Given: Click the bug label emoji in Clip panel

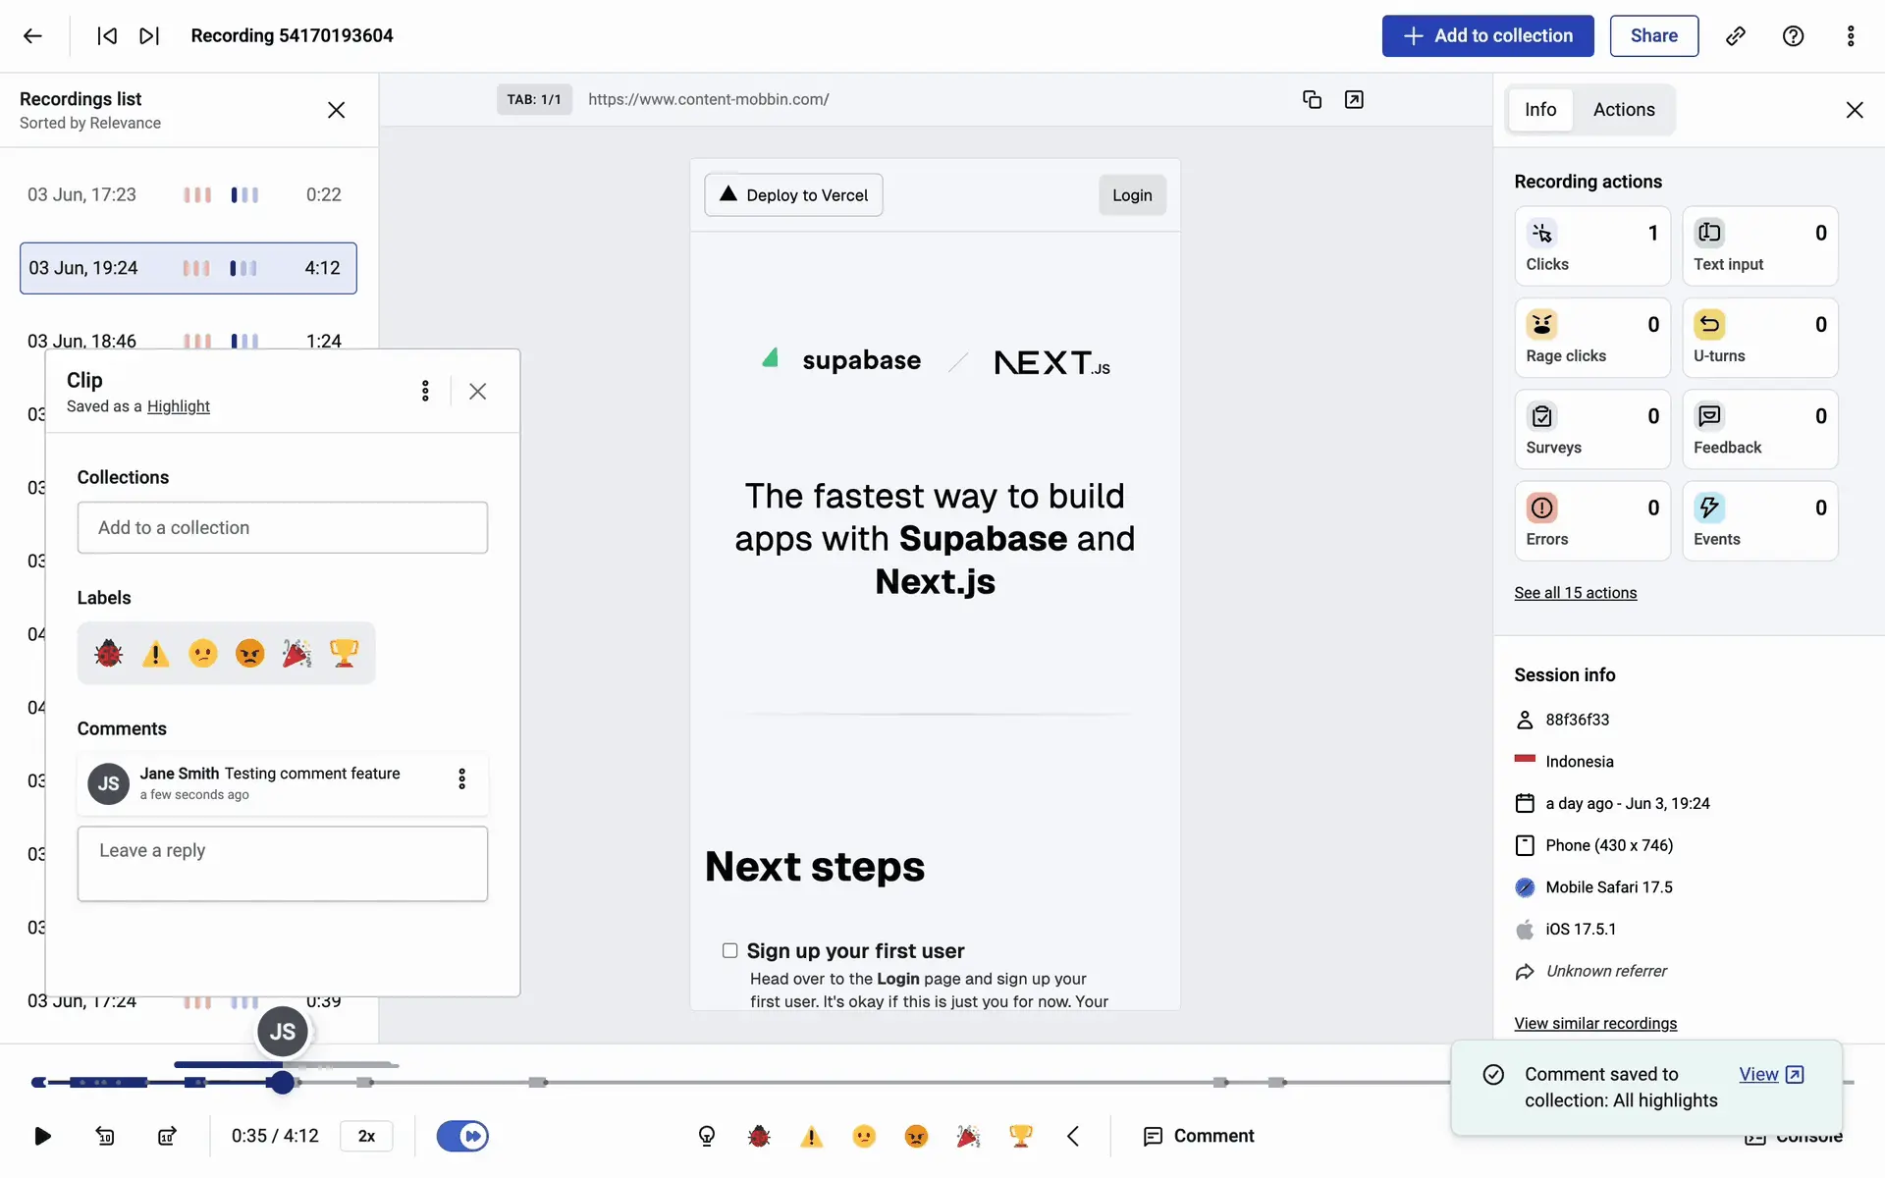Looking at the screenshot, I should point(109,653).
